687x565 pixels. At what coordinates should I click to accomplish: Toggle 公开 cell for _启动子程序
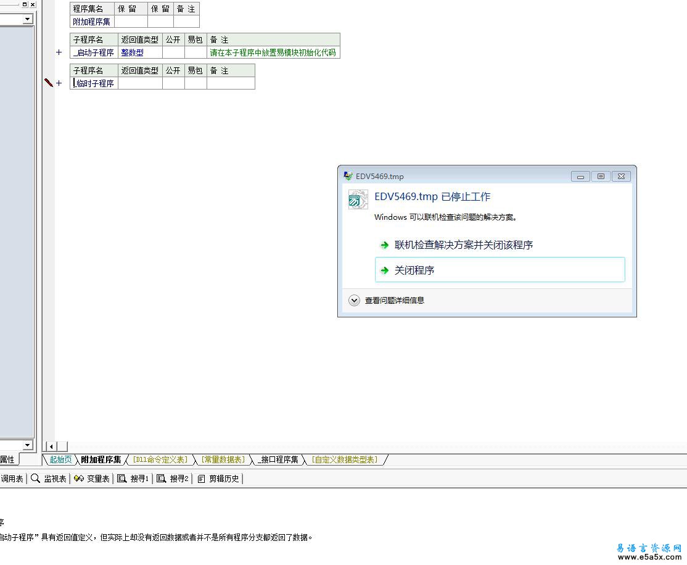click(173, 52)
